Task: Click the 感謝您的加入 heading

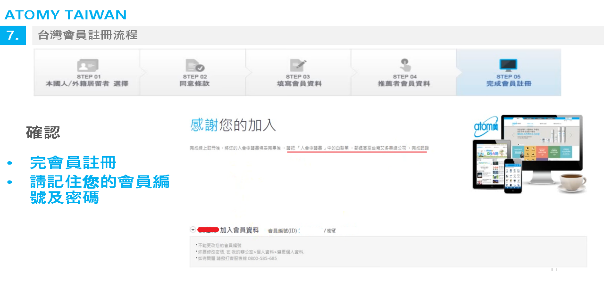Action: (x=233, y=125)
